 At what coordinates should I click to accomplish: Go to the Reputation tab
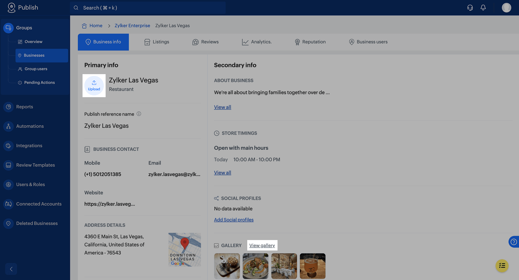pos(310,42)
